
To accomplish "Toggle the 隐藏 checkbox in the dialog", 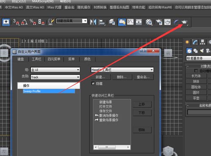I will tap(93, 83).
